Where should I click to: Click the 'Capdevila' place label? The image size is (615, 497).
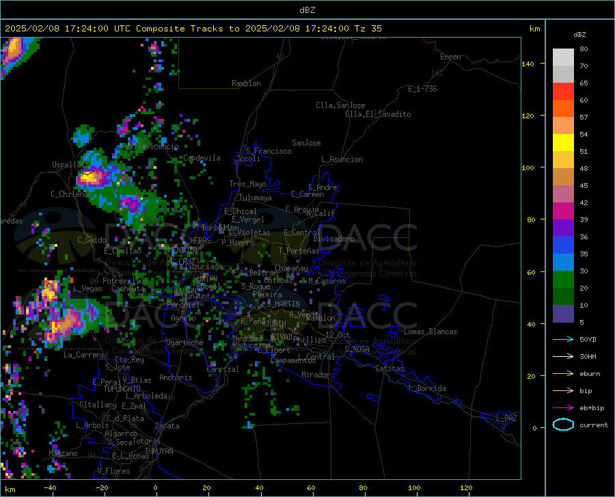tap(202, 158)
